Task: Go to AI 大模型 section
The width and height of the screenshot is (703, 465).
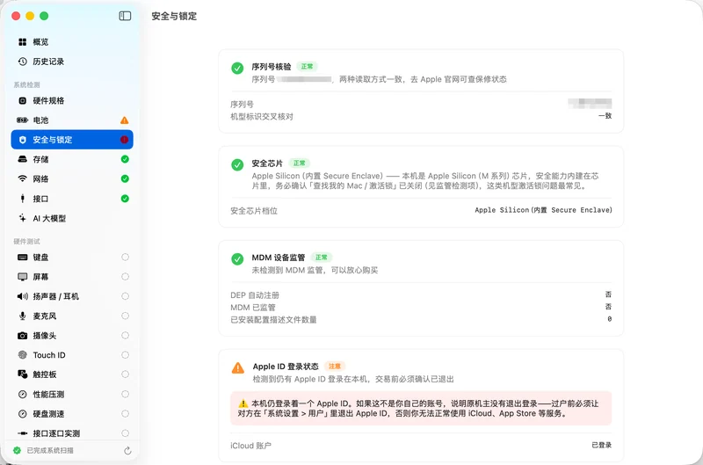Action: 72,218
